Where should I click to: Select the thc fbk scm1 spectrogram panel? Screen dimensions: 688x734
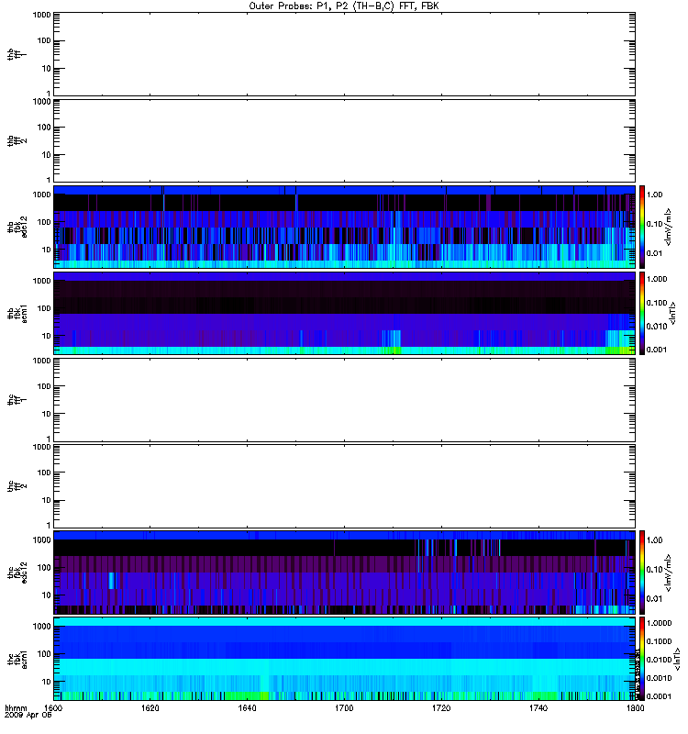coord(344,659)
